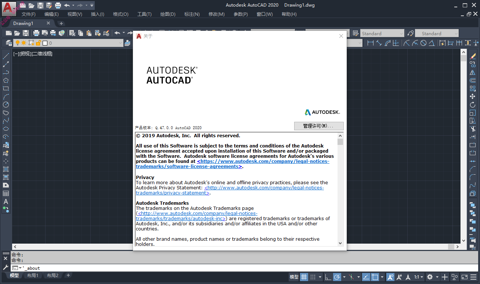The height and width of the screenshot is (284, 480).
Task: Select the Circle draw tool
Action: pyautogui.click(x=6, y=105)
